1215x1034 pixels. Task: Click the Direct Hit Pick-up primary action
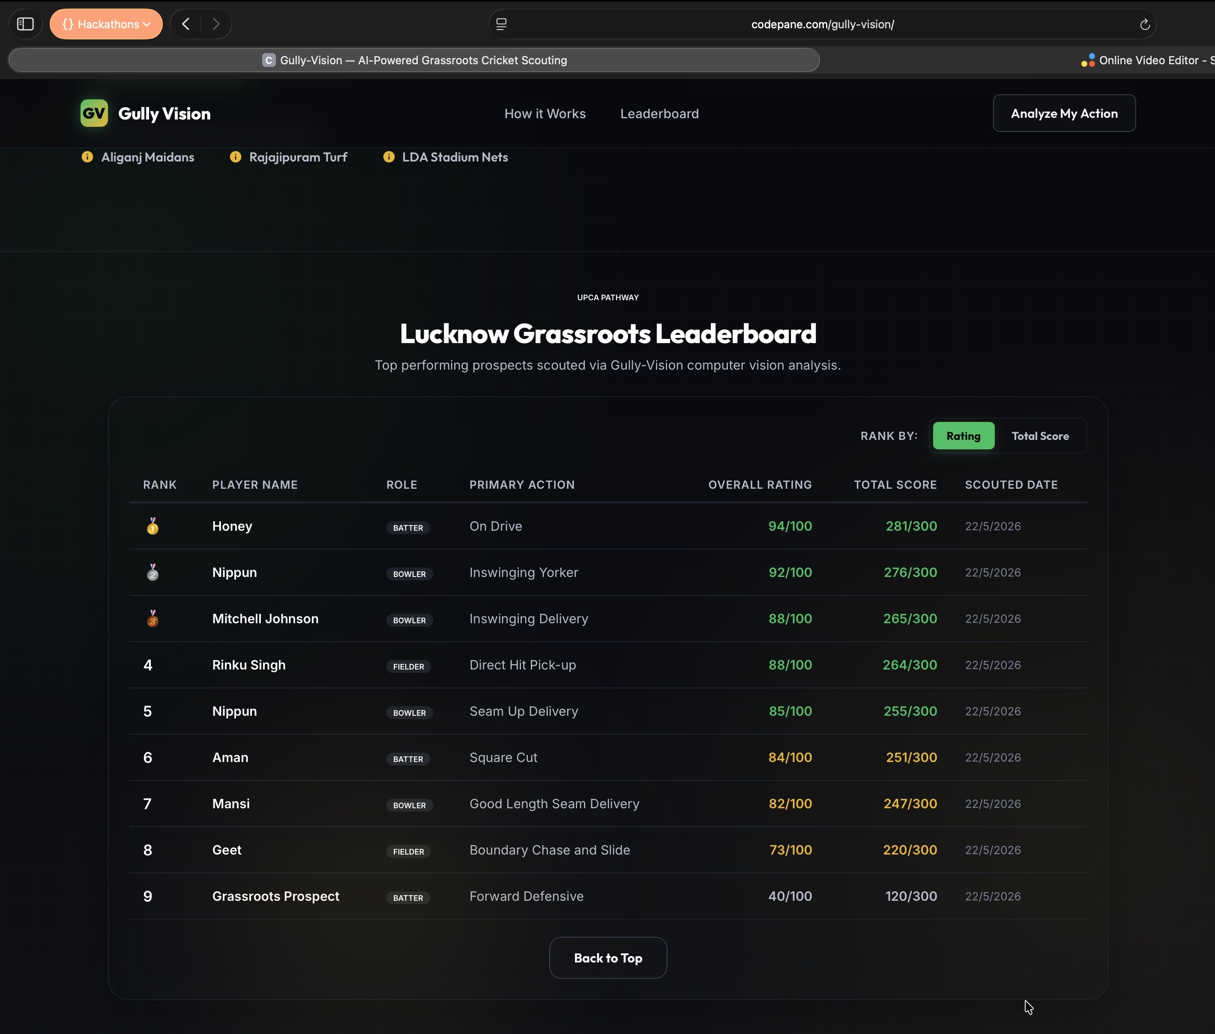pyautogui.click(x=523, y=665)
